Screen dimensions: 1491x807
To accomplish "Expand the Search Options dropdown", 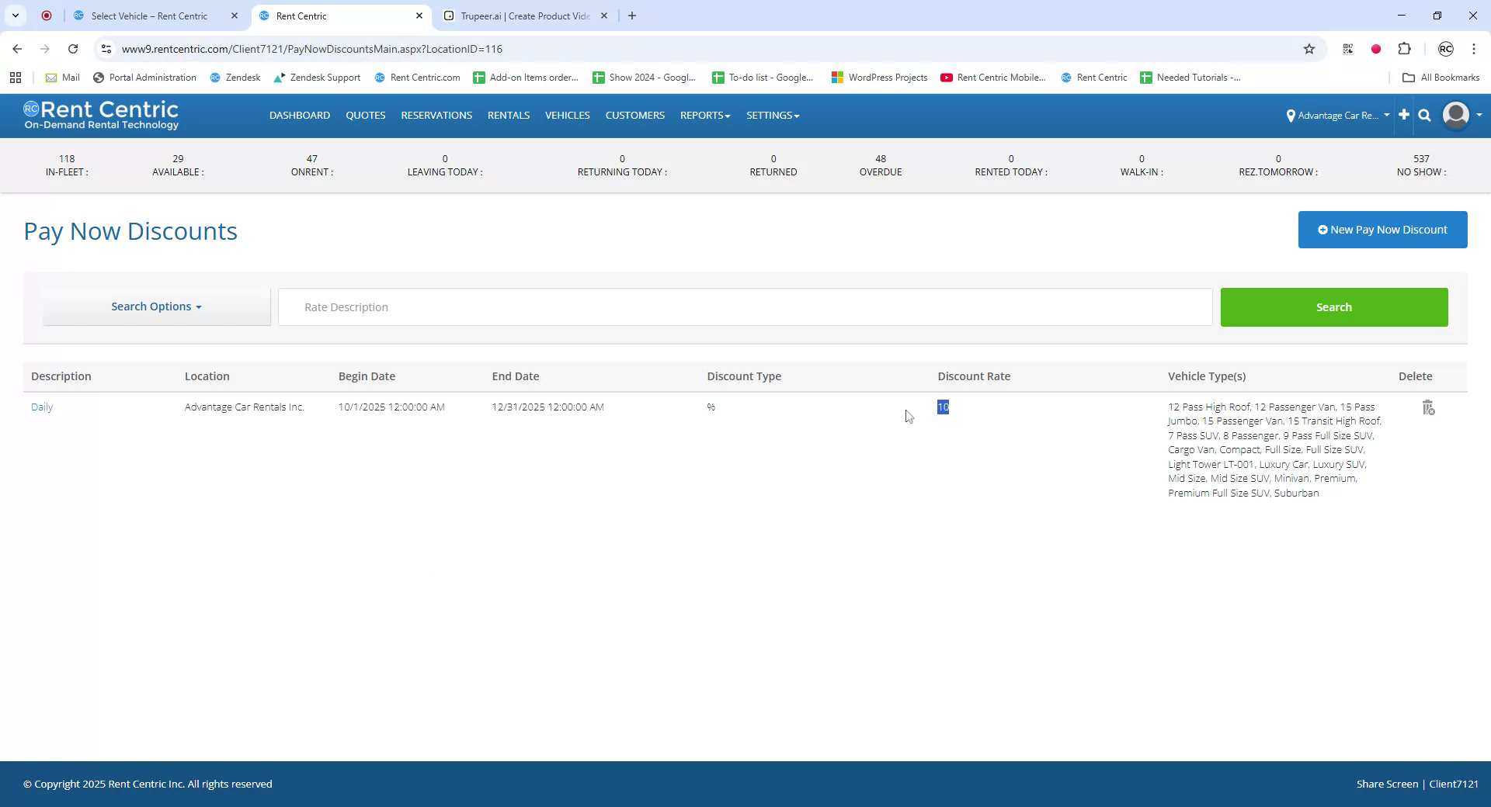I will pyautogui.click(x=156, y=307).
